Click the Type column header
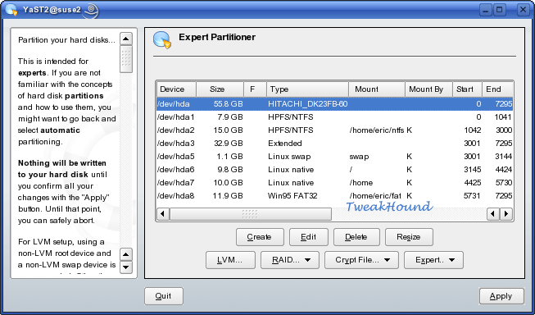The height and width of the screenshot is (315, 535). 307,89
